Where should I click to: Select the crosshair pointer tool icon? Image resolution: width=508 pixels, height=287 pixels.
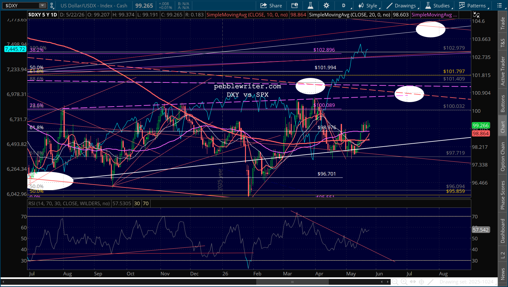click(x=421, y=282)
